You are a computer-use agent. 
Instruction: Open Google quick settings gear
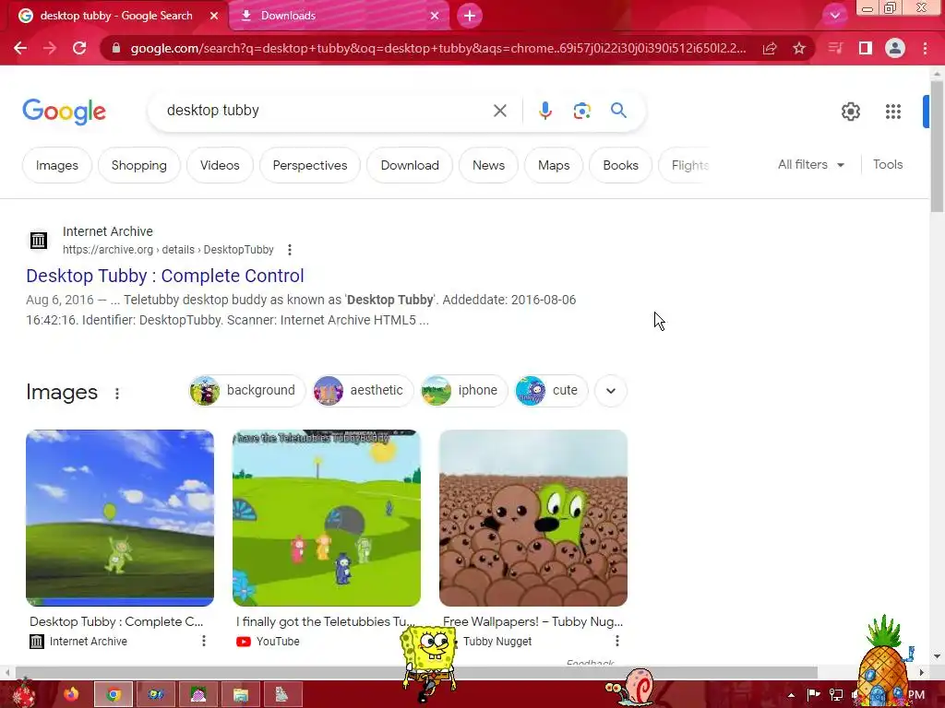pyautogui.click(x=850, y=112)
